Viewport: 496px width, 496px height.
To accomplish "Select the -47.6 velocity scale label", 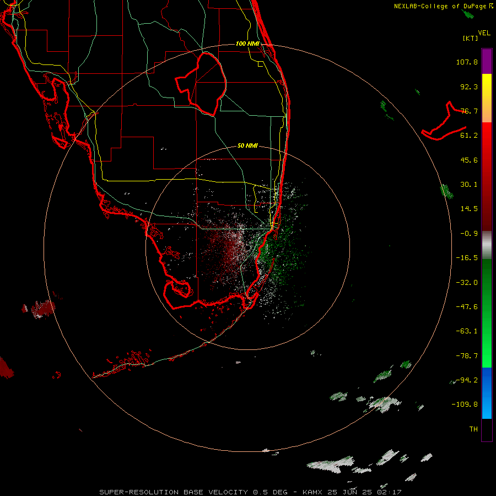I will [467, 307].
